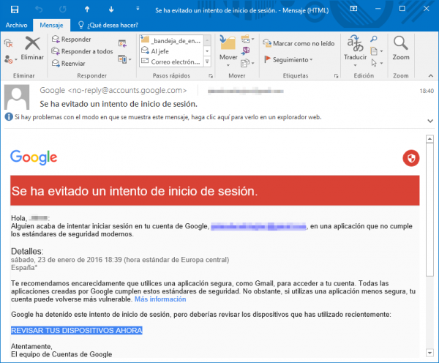Open the 'Más información' link

click(160, 299)
